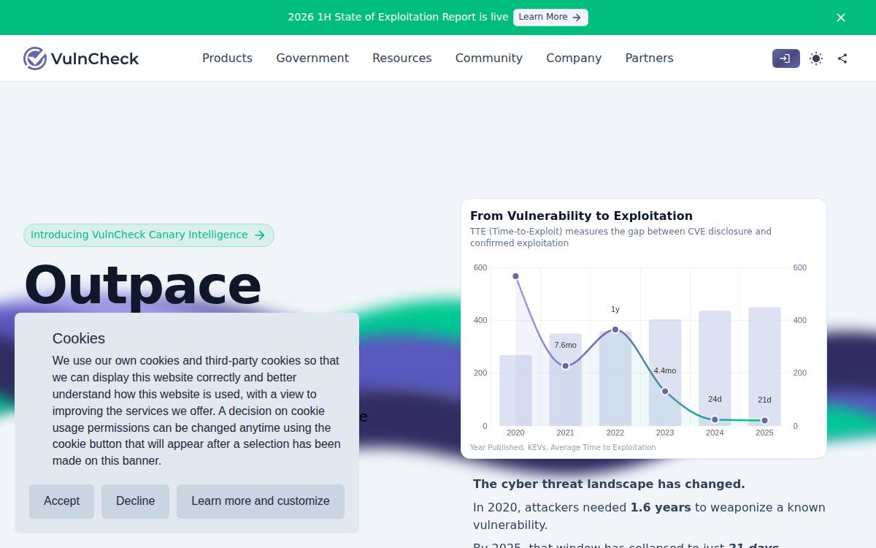
Task: Click the 1.6 years bold text
Action: 661,507
